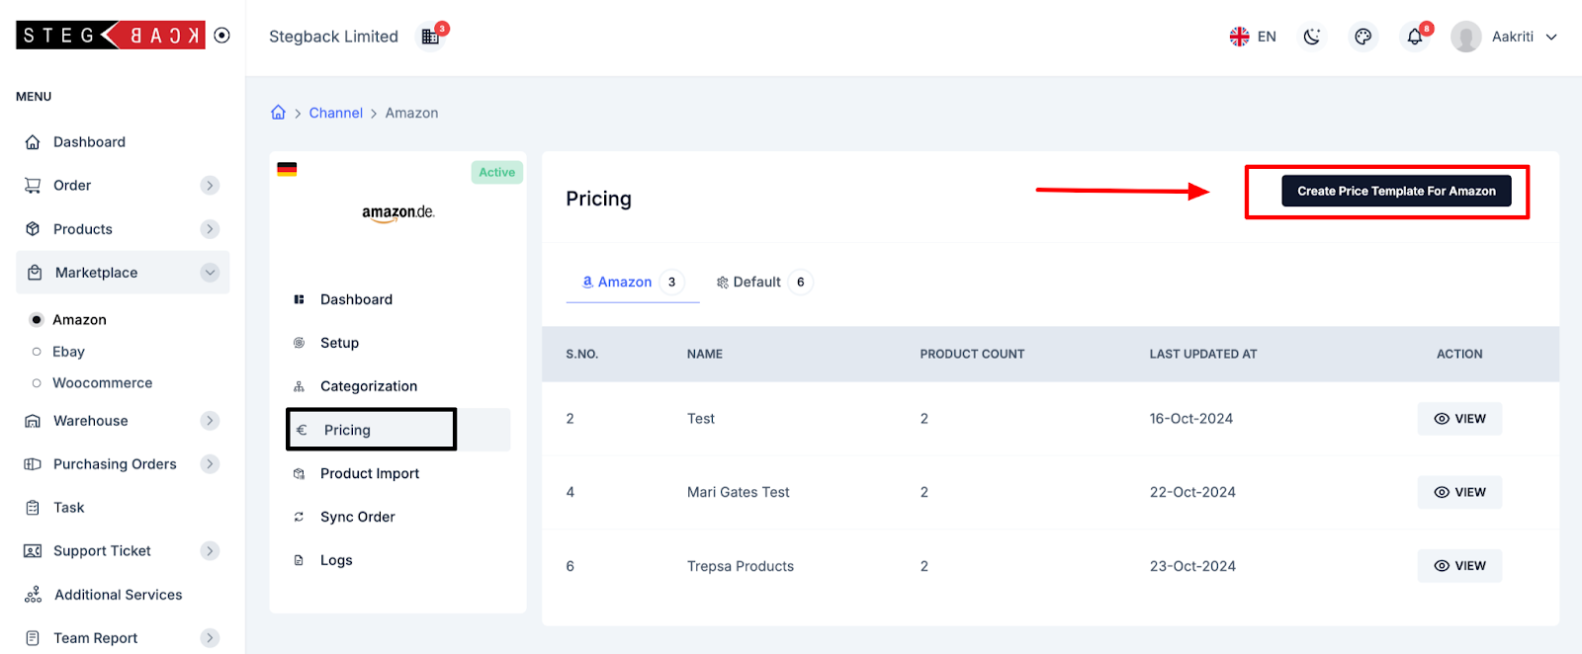Open the Task menu item
The width and height of the screenshot is (1582, 654).
(69, 508)
